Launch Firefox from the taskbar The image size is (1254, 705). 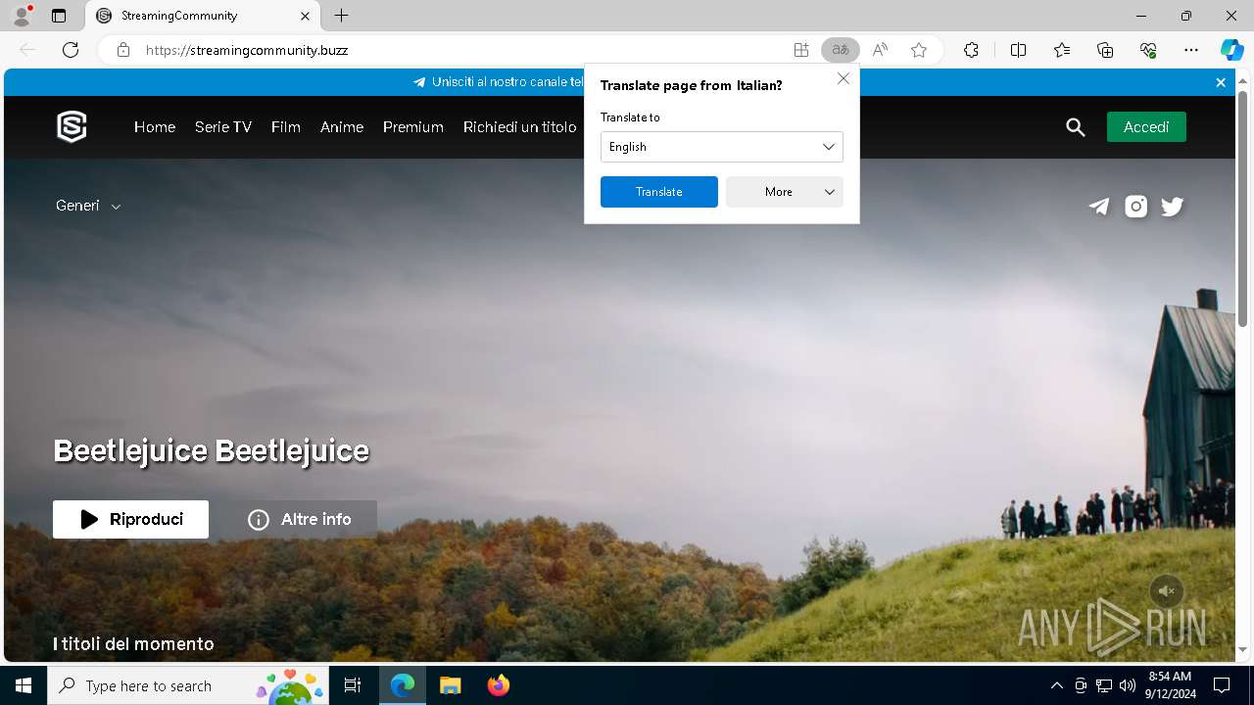(x=499, y=685)
